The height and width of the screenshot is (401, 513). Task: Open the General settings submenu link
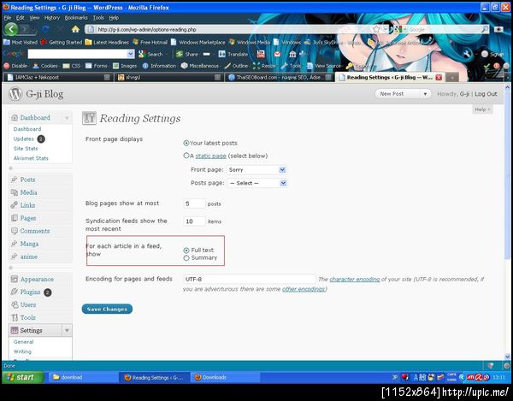24,342
